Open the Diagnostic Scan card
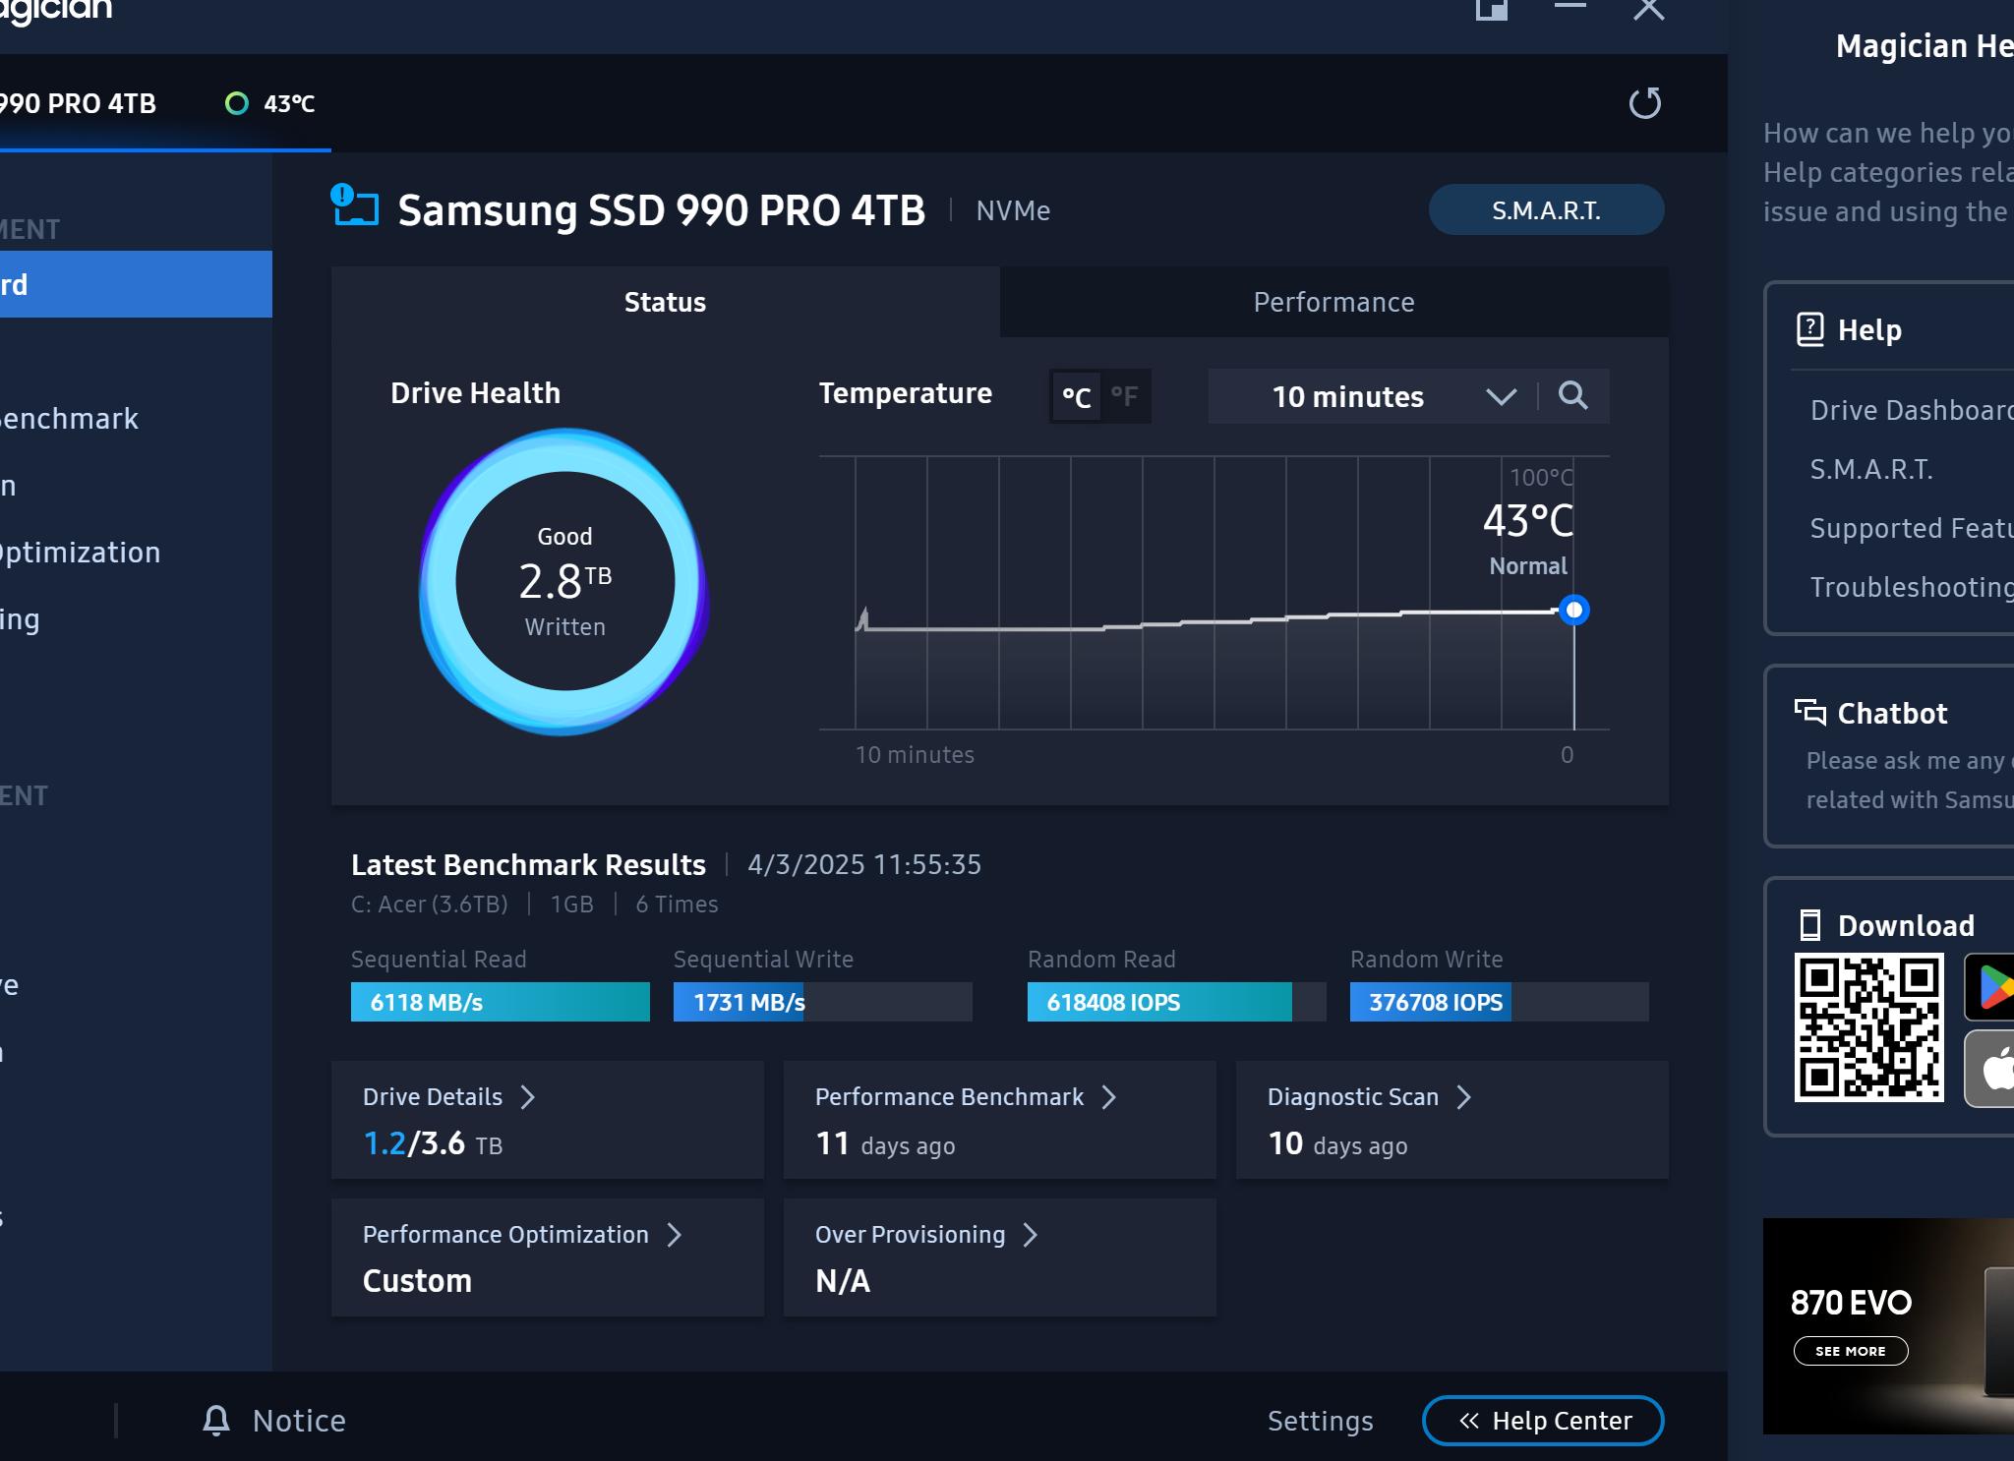This screenshot has height=1461, width=2014. [x=1452, y=1120]
